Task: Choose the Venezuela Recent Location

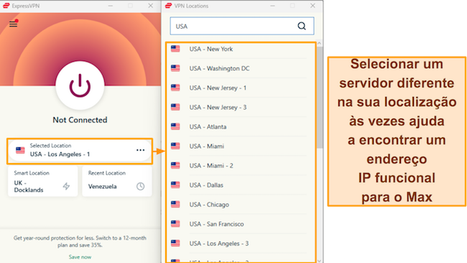Action: tap(116, 181)
